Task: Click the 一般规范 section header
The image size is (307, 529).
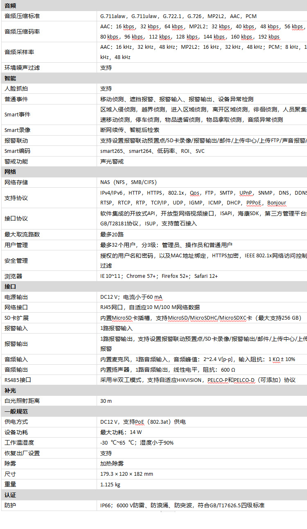Action: point(16,411)
